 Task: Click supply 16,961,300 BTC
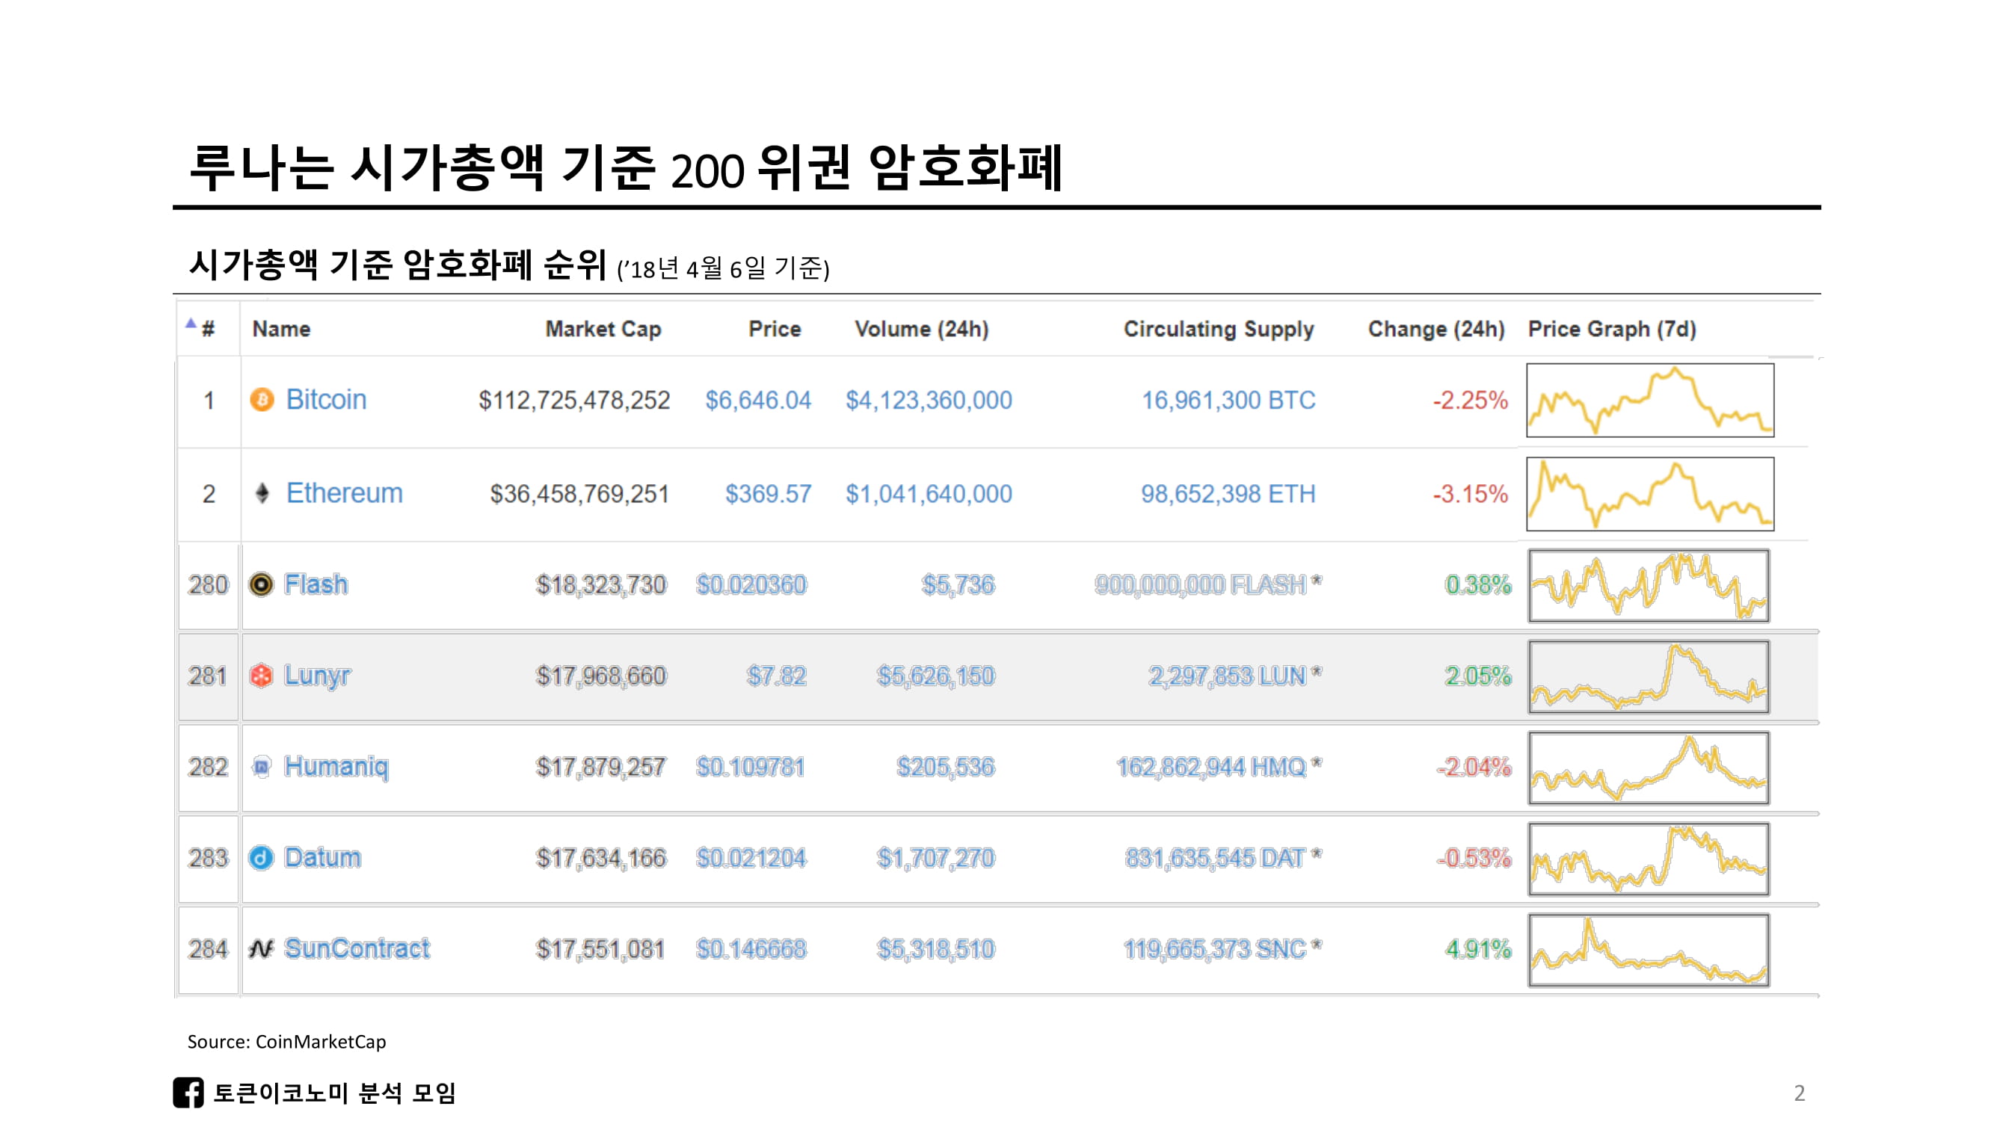(x=1228, y=400)
